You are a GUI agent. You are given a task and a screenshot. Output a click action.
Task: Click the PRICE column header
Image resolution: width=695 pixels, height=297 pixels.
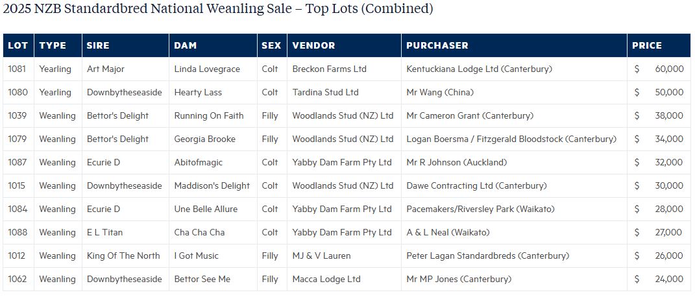point(647,45)
